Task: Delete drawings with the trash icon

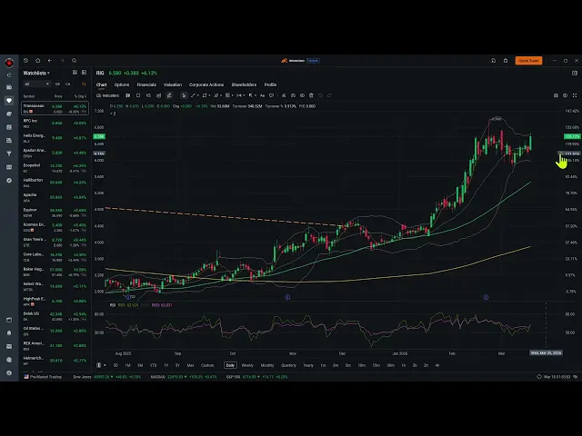Action: (x=311, y=95)
